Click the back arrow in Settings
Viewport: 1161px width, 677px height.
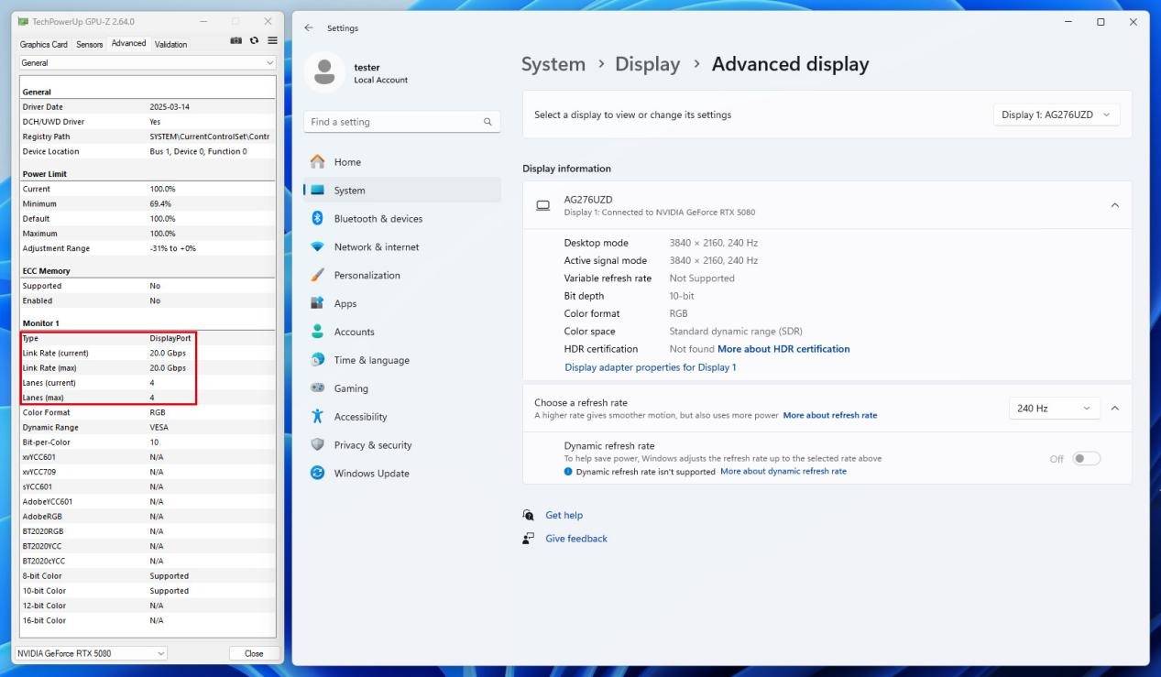[309, 28]
